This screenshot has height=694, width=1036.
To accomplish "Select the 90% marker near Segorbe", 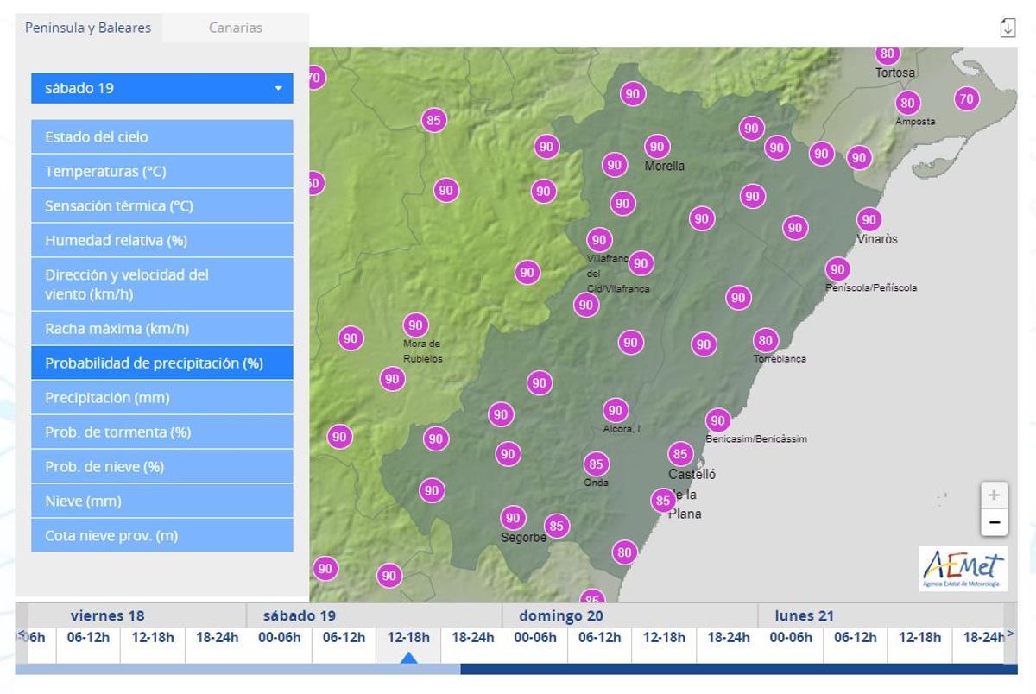I will [512, 518].
